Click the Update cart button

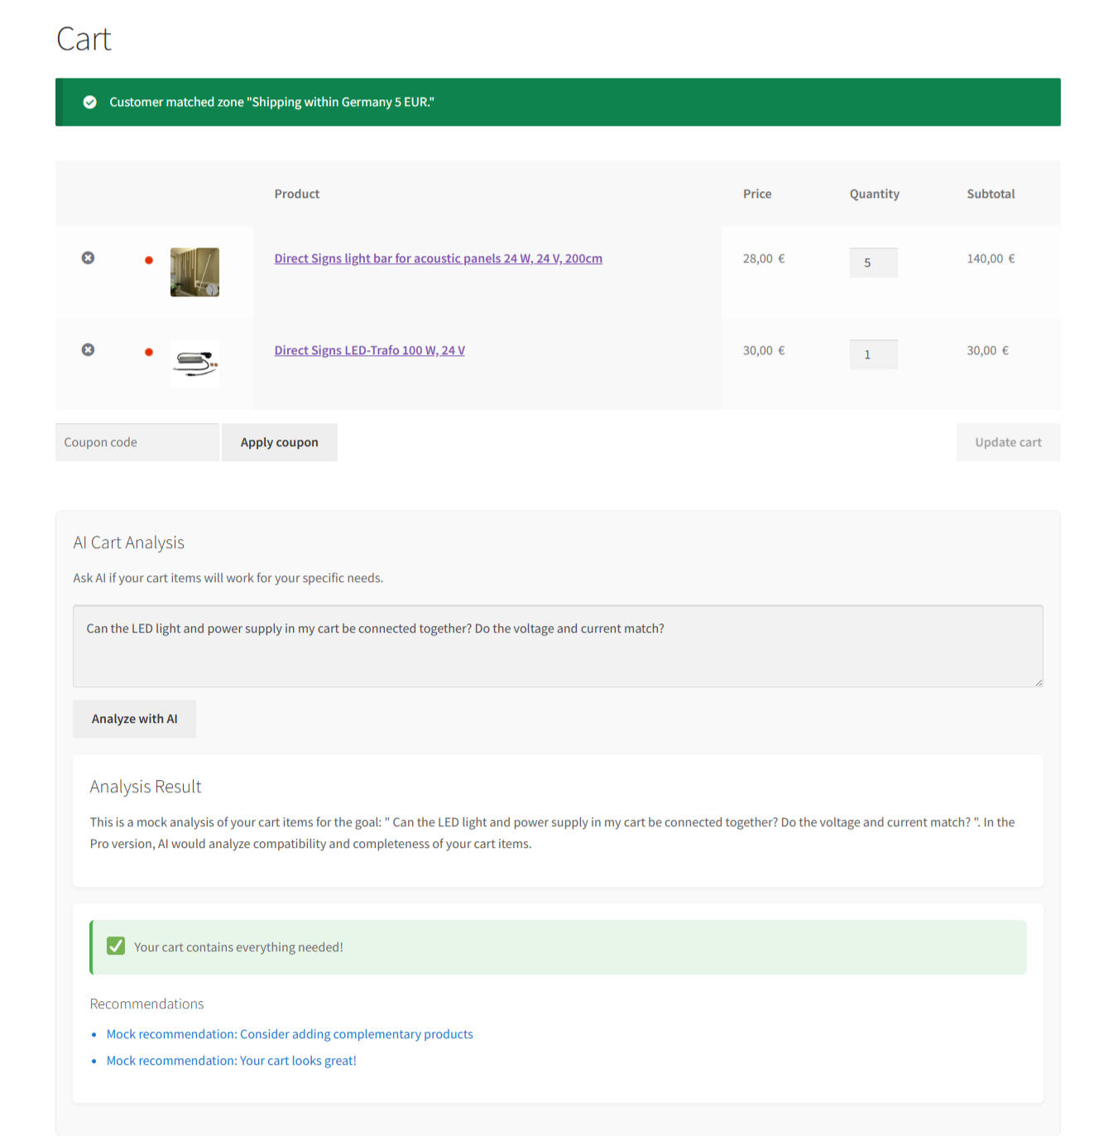coord(1008,442)
